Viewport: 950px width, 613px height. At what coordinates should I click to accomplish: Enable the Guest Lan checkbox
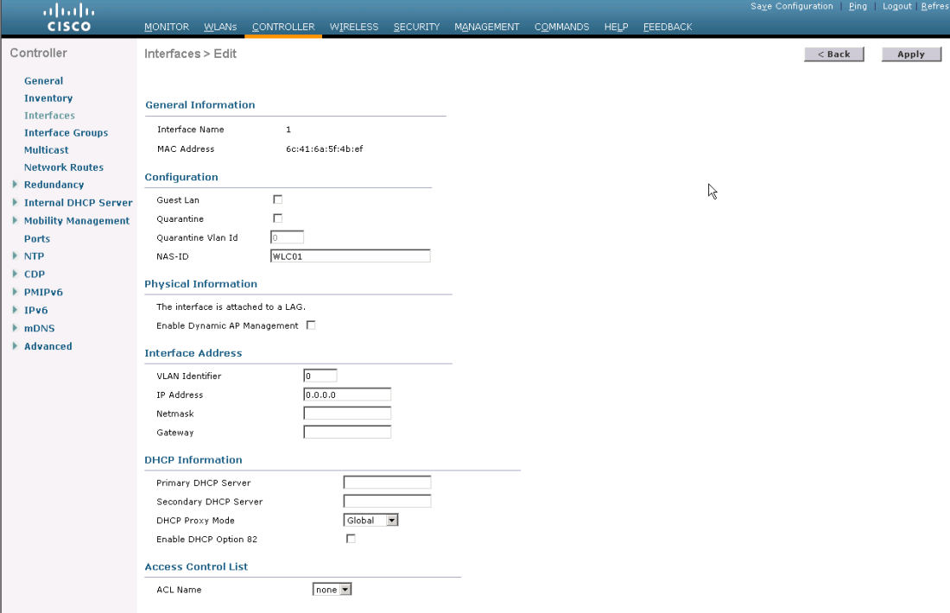pyautogui.click(x=277, y=199)
